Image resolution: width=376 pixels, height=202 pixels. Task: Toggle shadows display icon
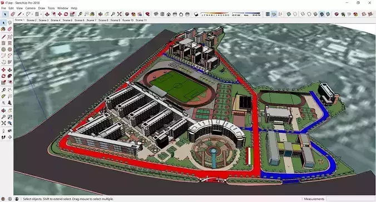coord(196,14)
